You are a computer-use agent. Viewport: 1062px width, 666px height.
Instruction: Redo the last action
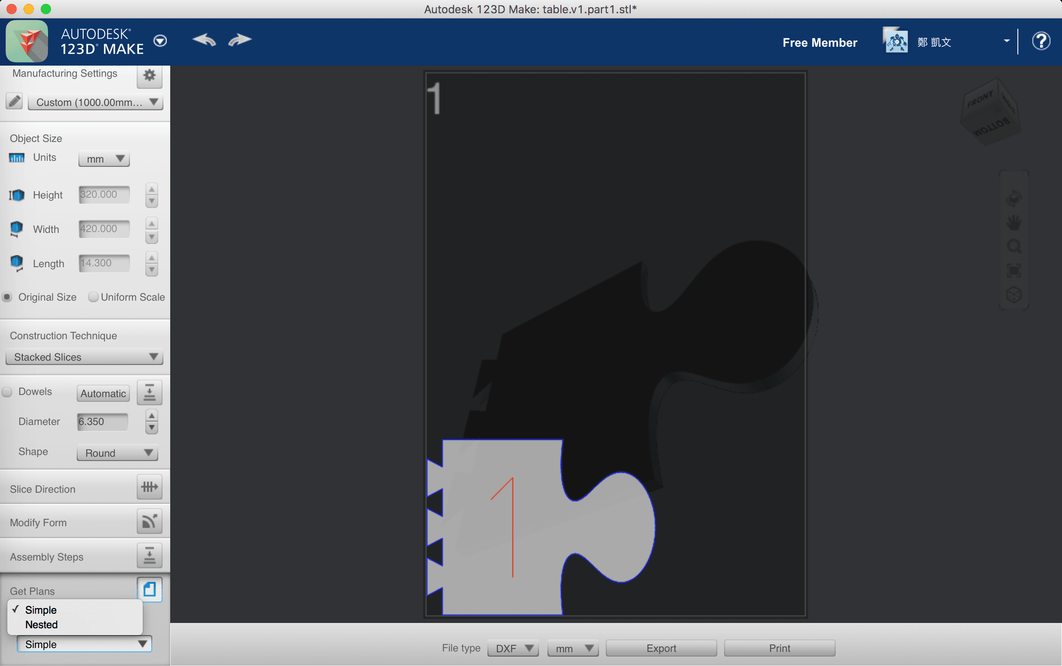point(240,40)
